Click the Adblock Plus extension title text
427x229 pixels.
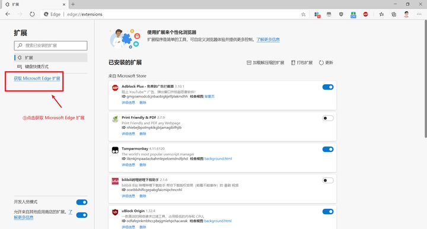(x=148, y=86)
